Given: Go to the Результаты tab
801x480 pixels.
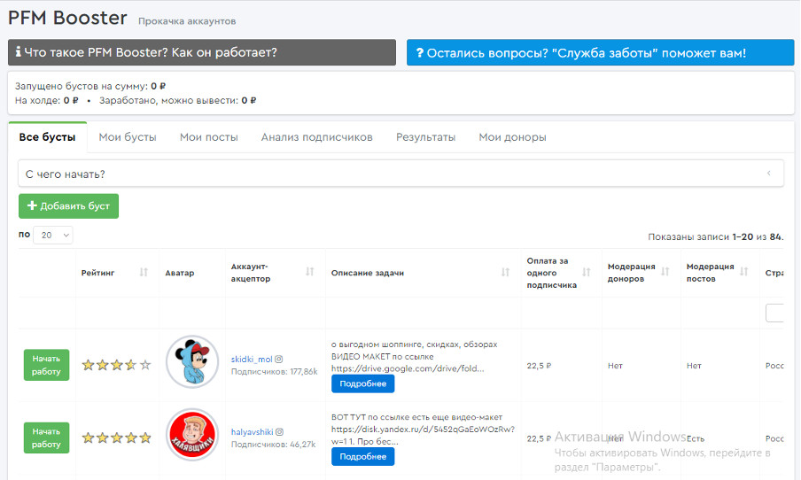Looking at the screenshot, I should pos(425,137).
